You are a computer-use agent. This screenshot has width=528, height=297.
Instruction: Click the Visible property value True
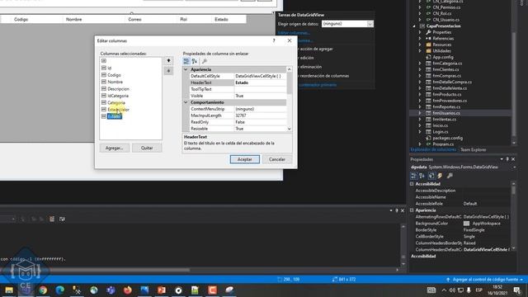click(x=261, y=96)
